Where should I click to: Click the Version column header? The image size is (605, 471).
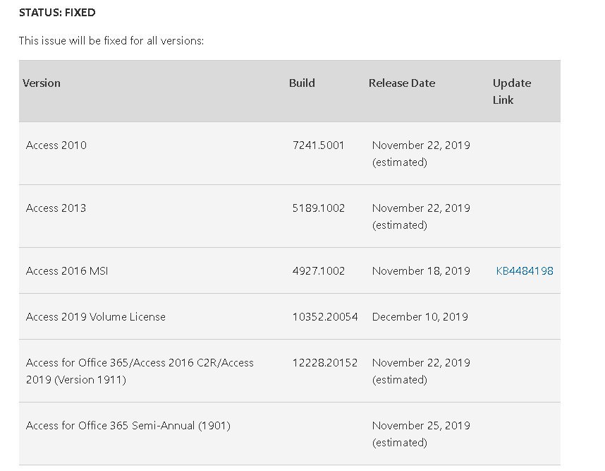point(42,83)
